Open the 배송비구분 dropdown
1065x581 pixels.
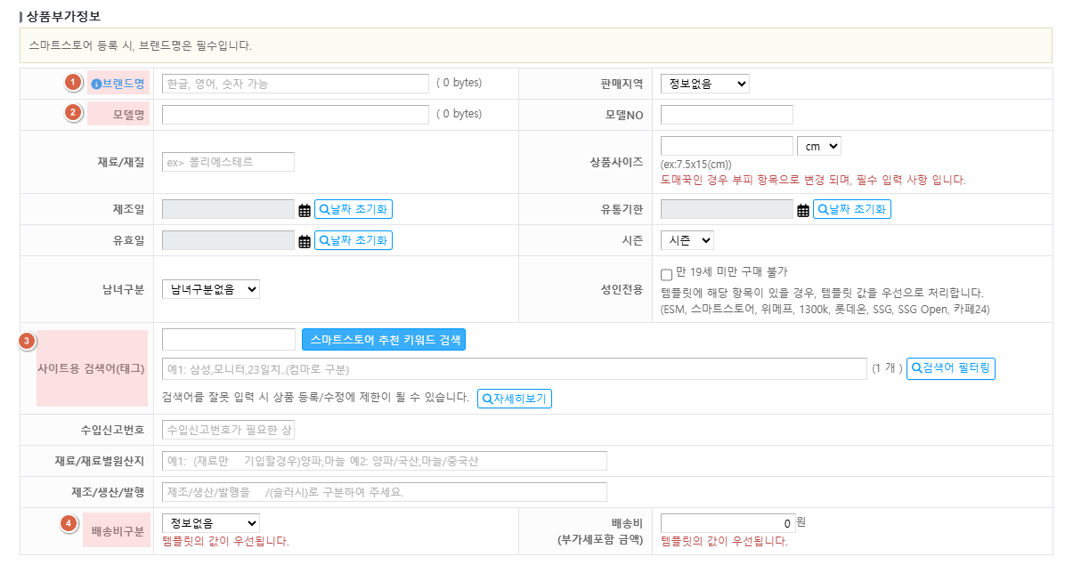pos(210,523)
